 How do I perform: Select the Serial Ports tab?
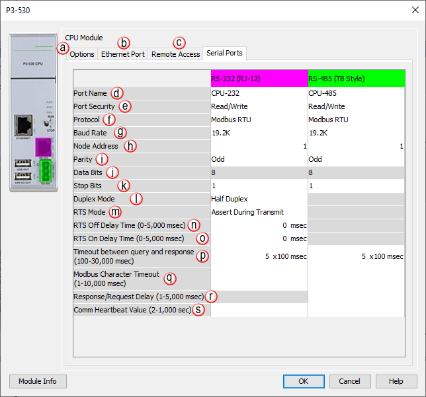click(224, 53)
